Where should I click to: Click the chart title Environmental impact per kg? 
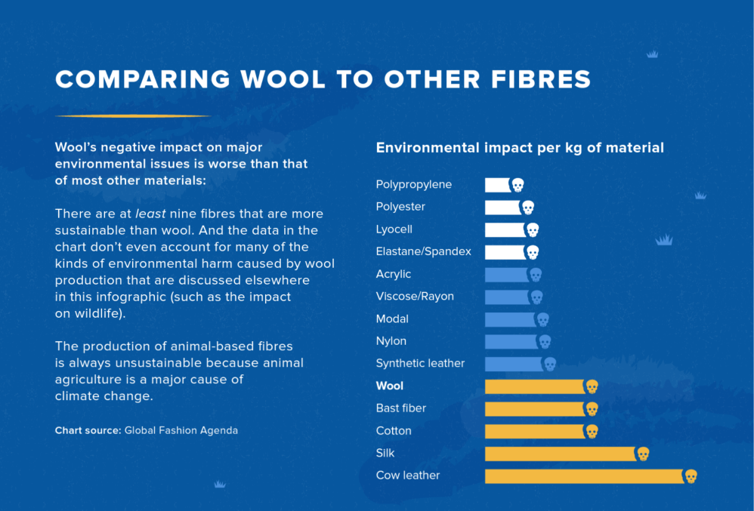coord(520,147)
